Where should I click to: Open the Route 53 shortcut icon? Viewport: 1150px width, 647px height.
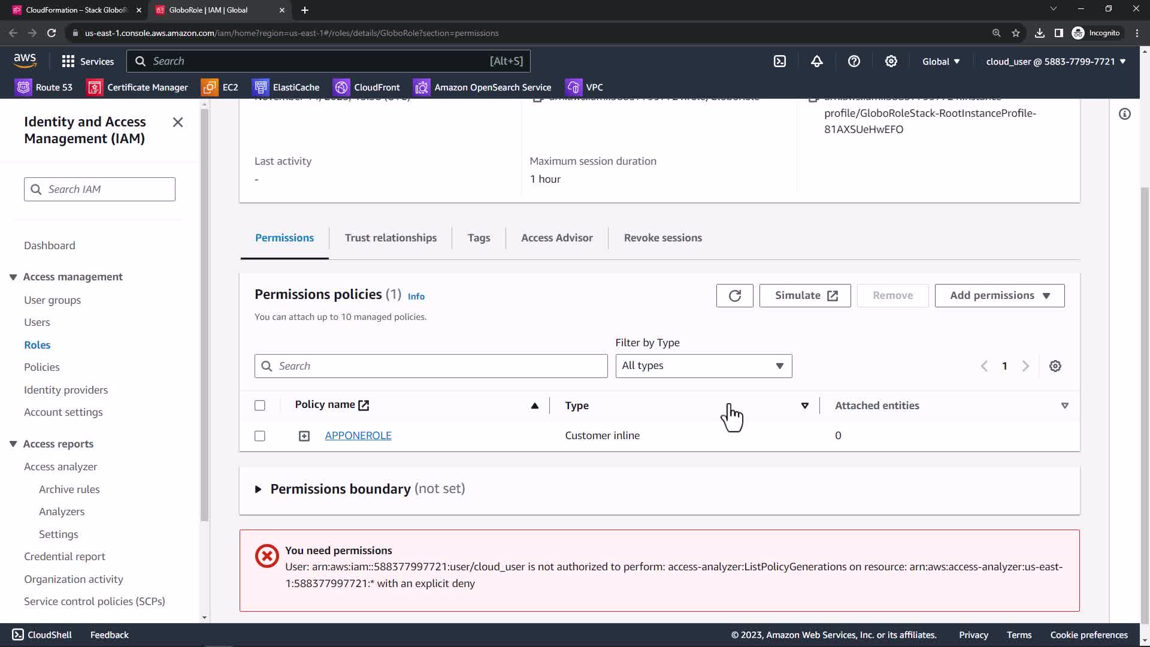(x=23, y=87)
